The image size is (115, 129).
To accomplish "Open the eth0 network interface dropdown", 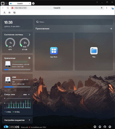I will 26,95.
